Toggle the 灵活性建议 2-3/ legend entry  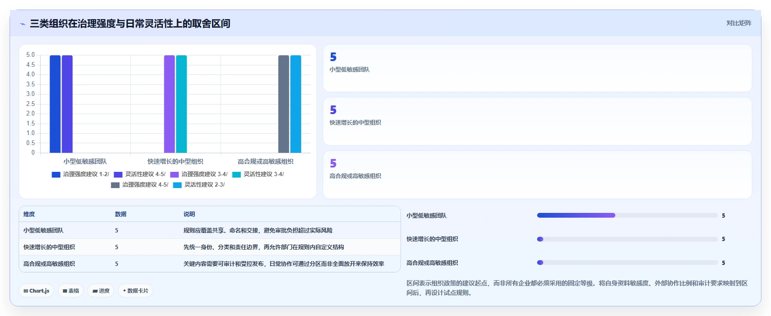pos(199,185)
